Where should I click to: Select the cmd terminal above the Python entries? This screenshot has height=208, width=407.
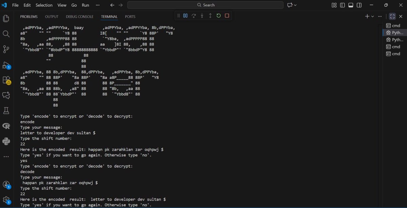(395, 26)
